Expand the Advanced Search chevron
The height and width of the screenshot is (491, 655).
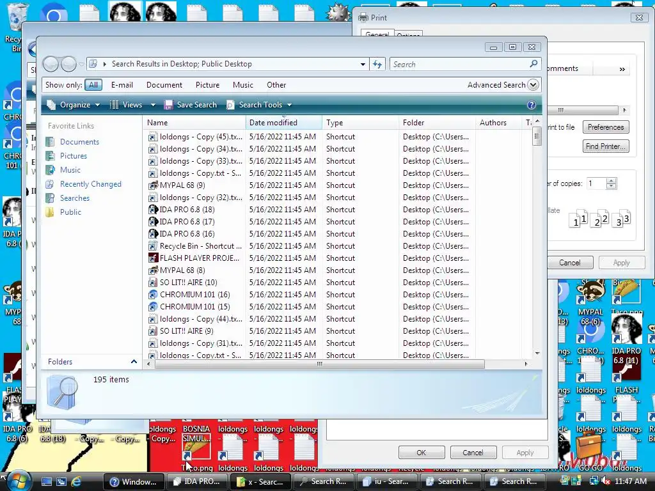click(533, 85)
